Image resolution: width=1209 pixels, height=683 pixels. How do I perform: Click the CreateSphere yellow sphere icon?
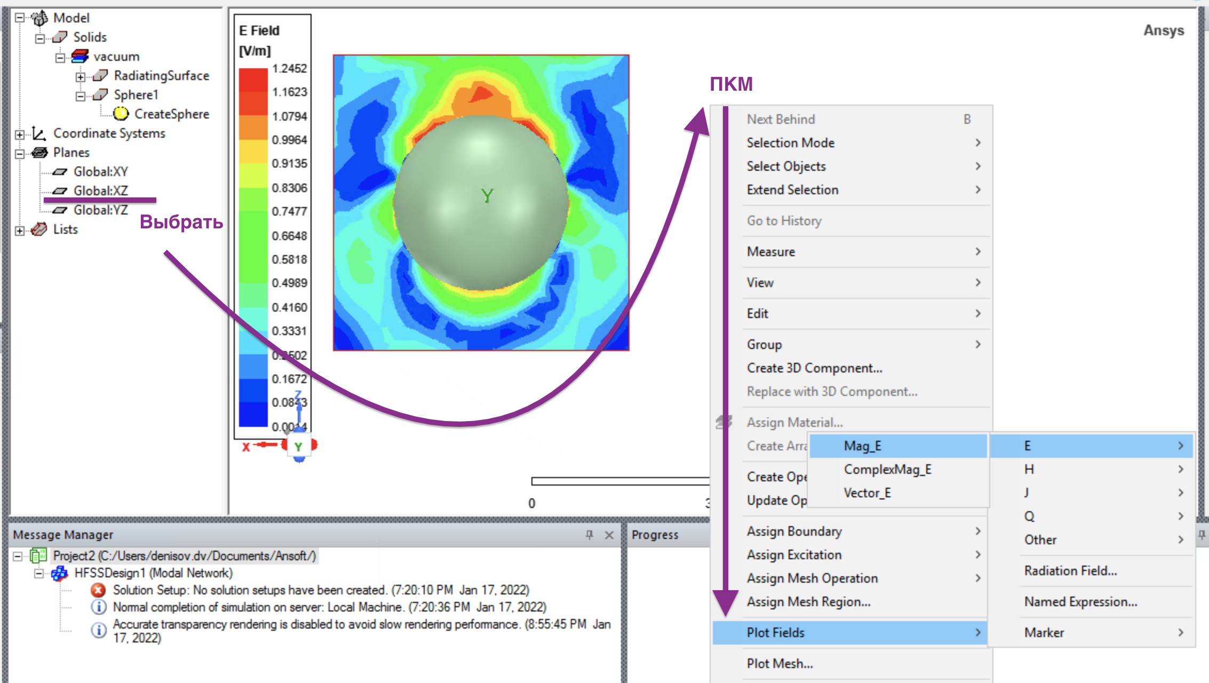coord(121,114)
